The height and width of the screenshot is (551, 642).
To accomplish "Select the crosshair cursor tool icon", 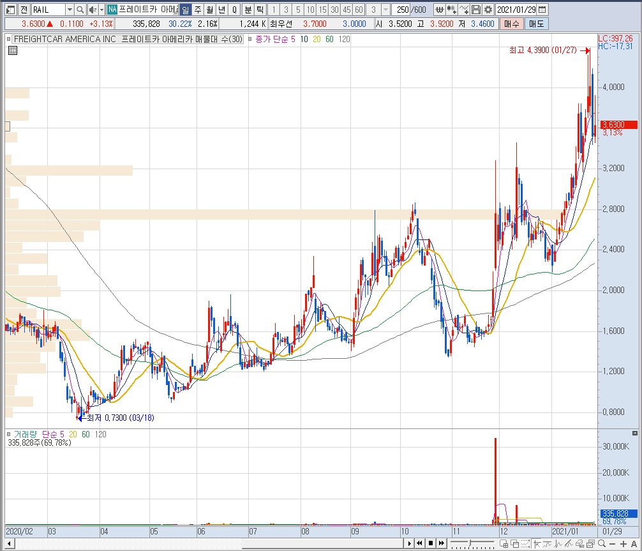I will click(537, 543).
